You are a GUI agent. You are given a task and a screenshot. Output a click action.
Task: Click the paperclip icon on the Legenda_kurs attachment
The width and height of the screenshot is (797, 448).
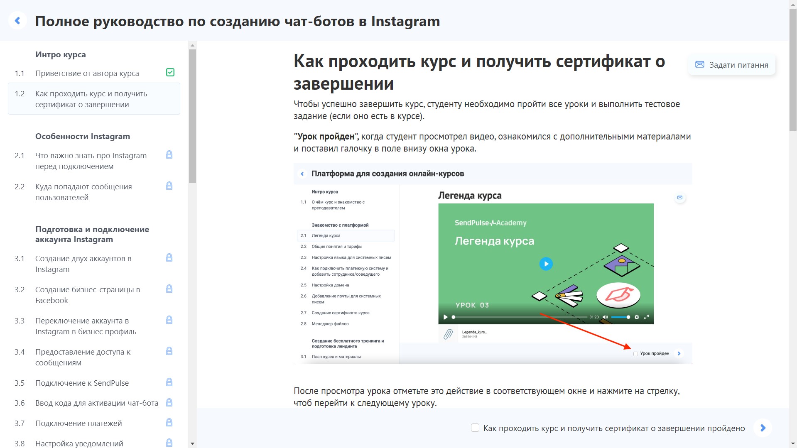449,335
